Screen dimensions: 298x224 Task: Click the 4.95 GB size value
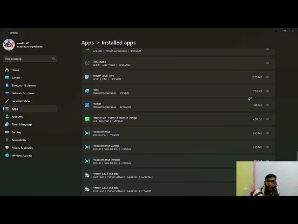(257, 119)
